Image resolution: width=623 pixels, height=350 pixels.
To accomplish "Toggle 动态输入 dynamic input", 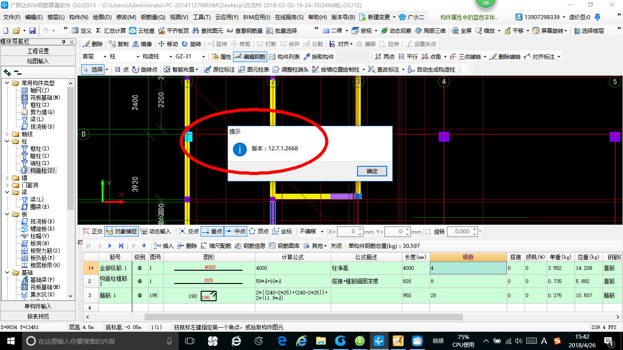I will point(156,232).
